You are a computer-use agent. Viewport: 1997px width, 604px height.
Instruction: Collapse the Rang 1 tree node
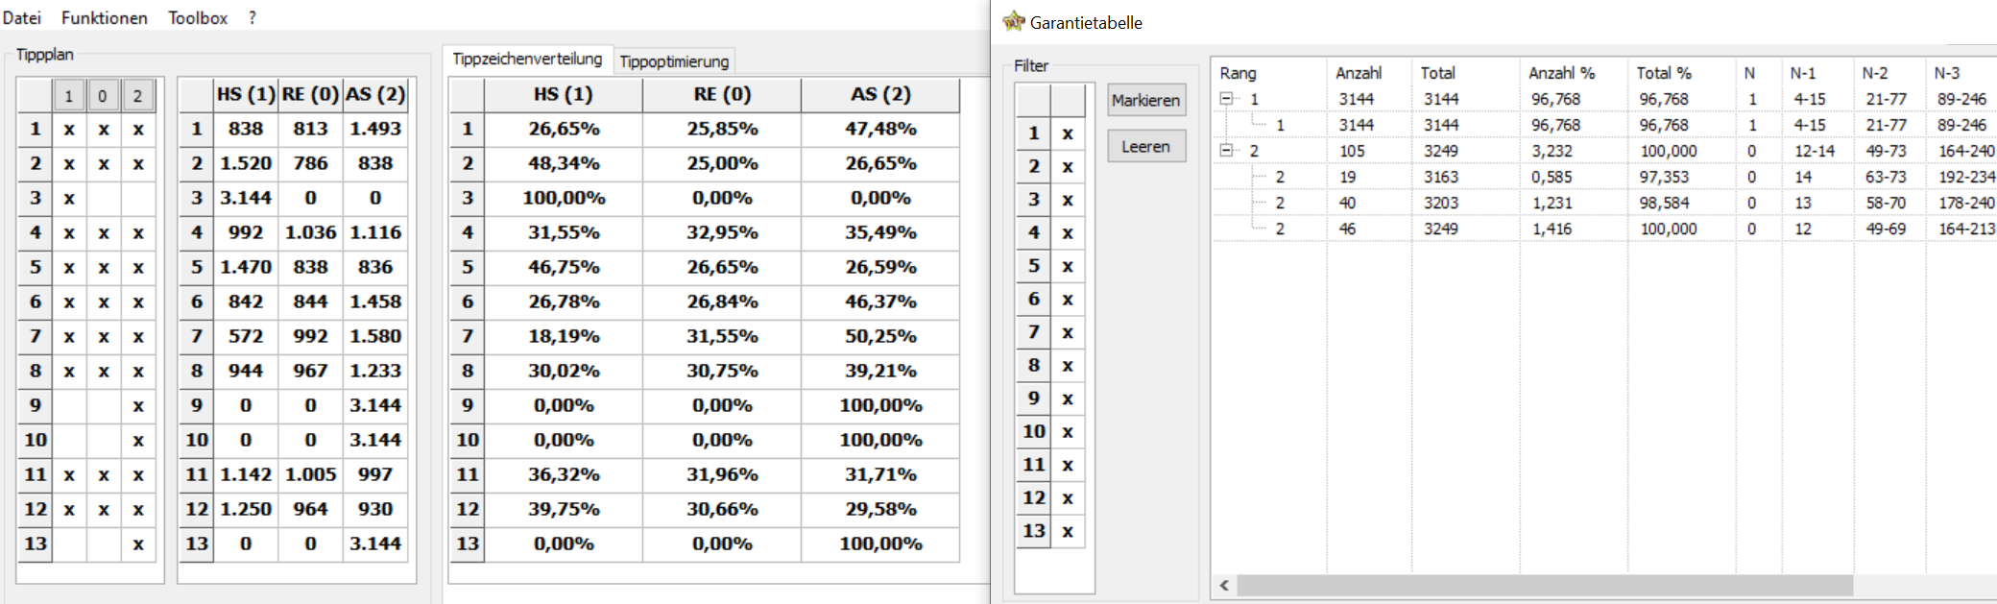point(1226,99)
